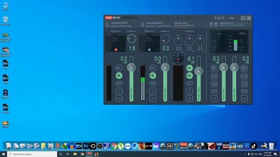The height and width of the screenshot is (157, 280).
Task: Toggle Stereo Repeat on master bus B
Action: [244, 76]
